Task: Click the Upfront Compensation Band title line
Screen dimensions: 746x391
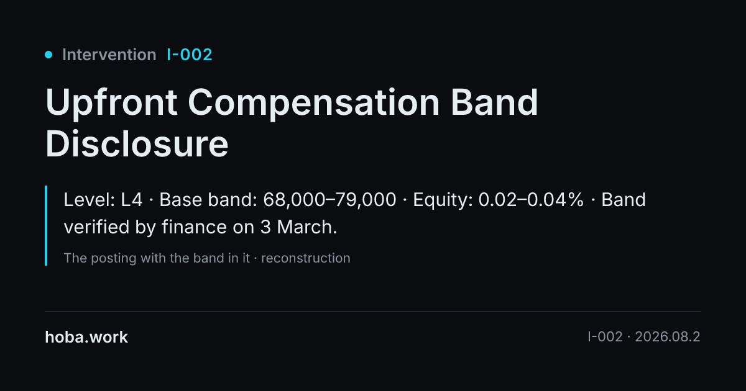Action: 292,102
